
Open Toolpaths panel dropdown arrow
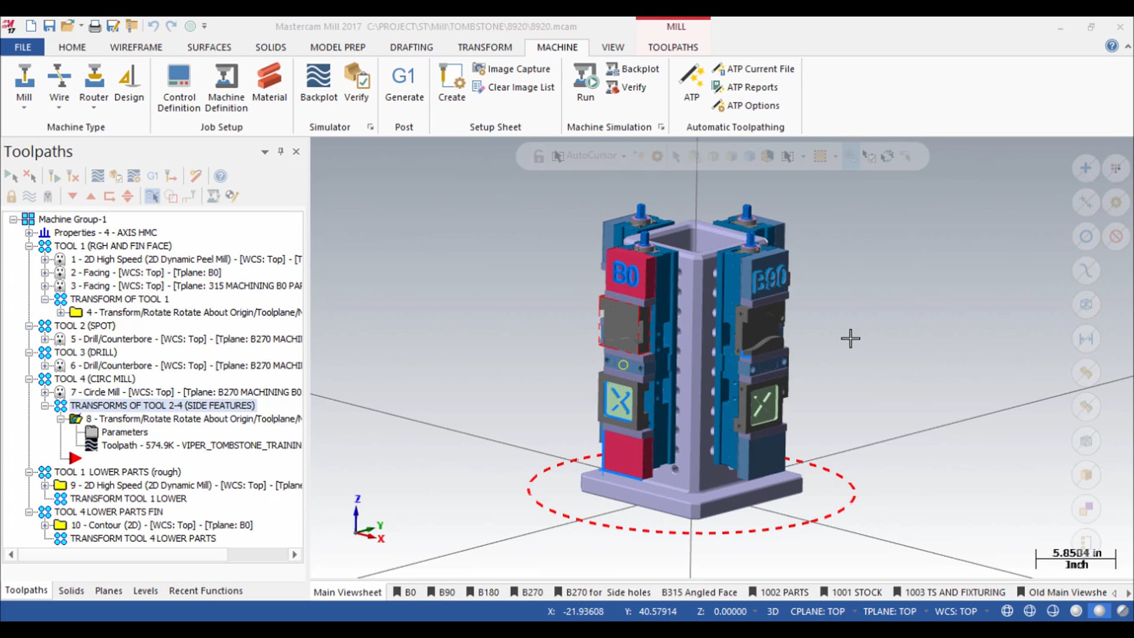(265, 152)
